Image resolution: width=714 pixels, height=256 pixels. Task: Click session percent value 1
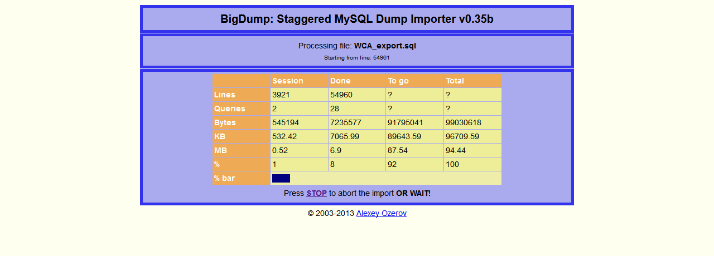[x=274, y=164]
